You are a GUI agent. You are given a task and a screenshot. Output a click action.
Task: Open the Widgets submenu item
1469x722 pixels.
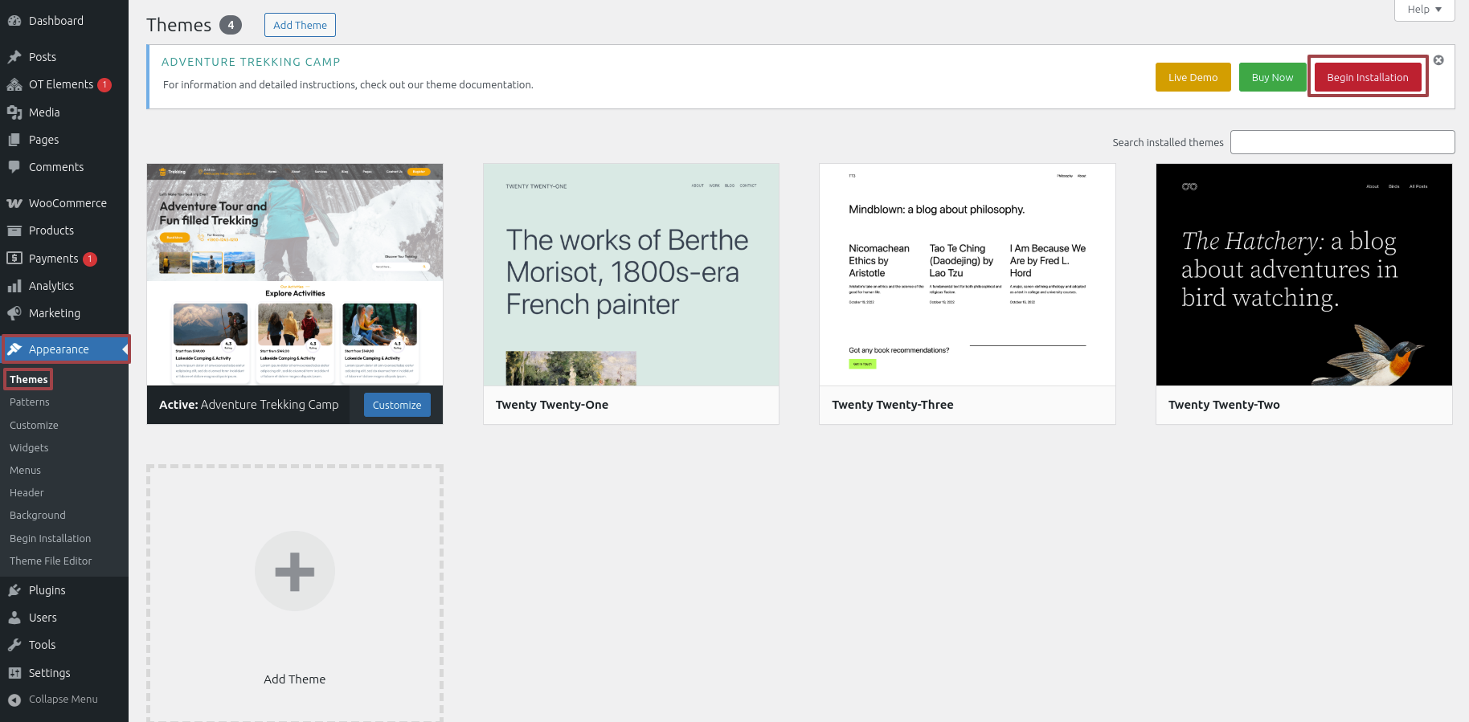[x=29, y=447]
